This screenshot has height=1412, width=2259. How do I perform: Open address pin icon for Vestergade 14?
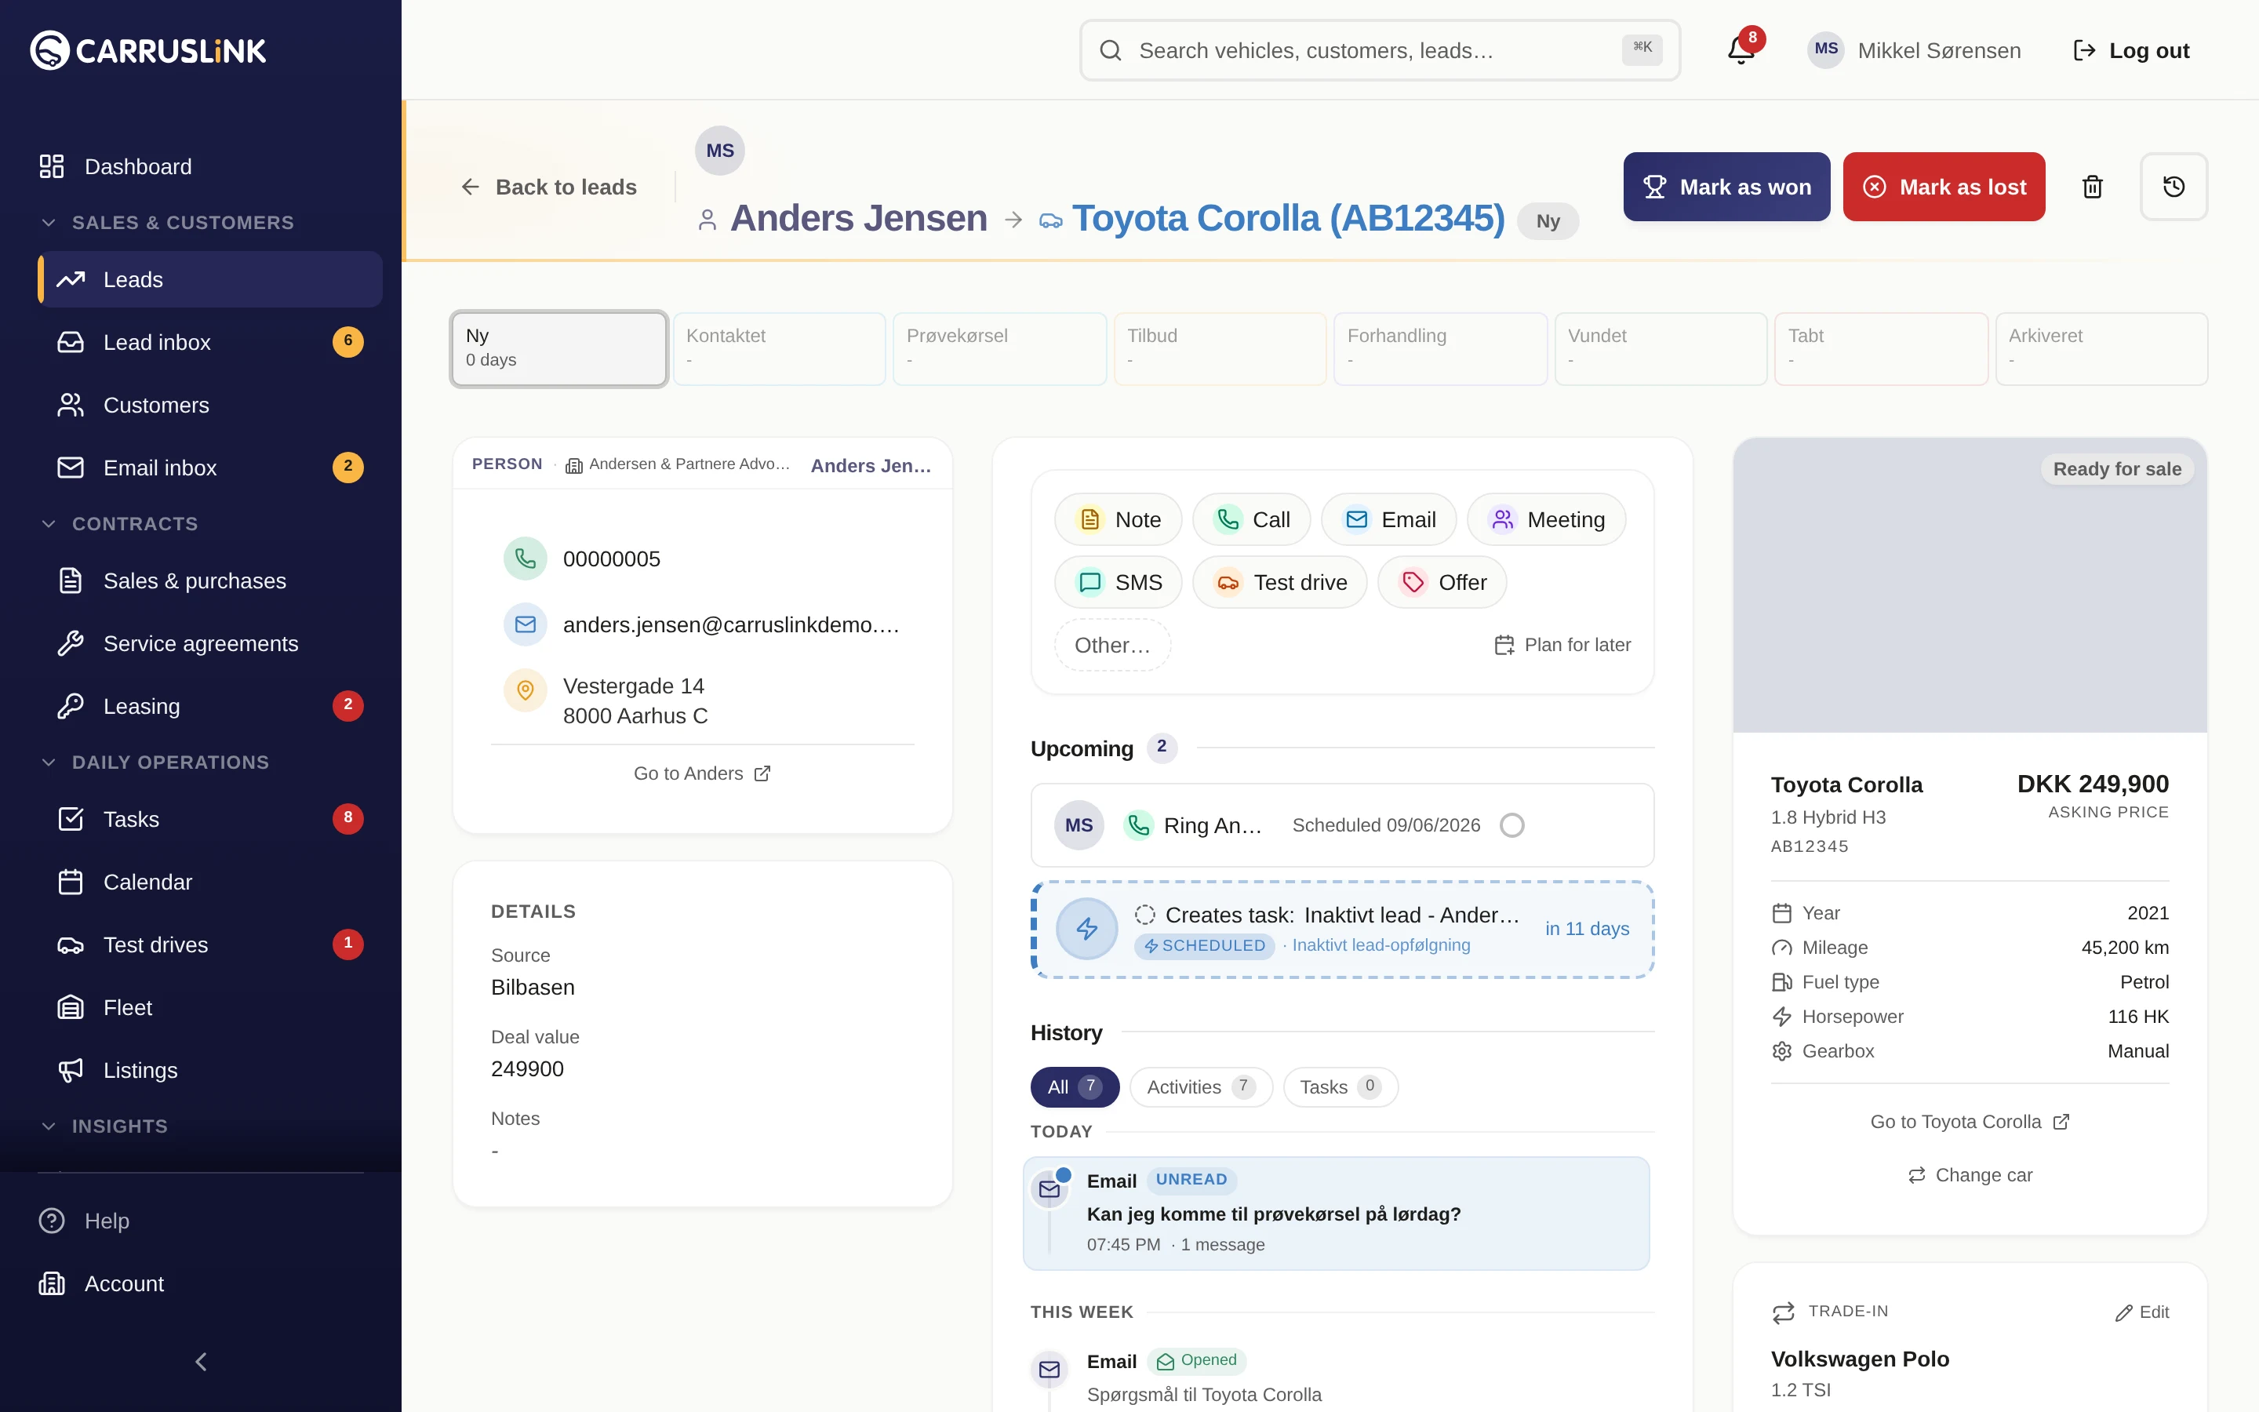(526, 690)
